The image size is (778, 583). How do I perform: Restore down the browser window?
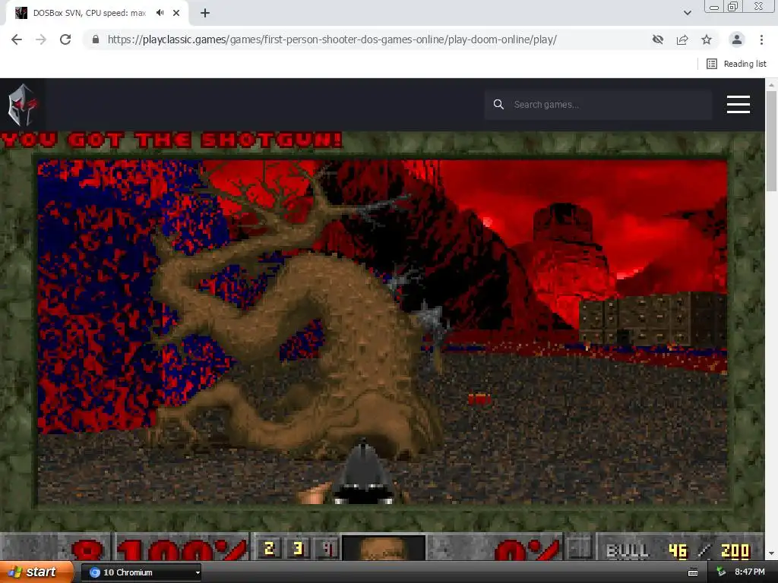pyautogui.click(x=733, y=6)
